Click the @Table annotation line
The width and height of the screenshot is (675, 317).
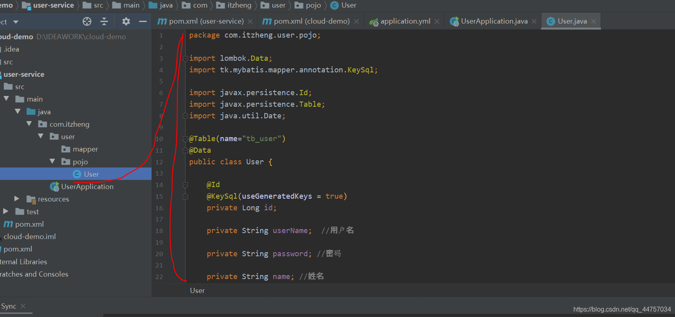[238, 139]
